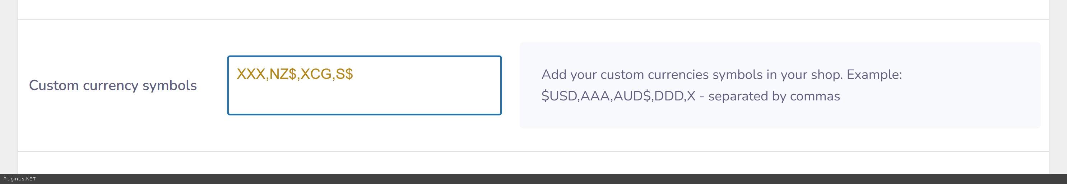Click the word "Custom" in the field label

pyautogui.click(x=54, y=85)
